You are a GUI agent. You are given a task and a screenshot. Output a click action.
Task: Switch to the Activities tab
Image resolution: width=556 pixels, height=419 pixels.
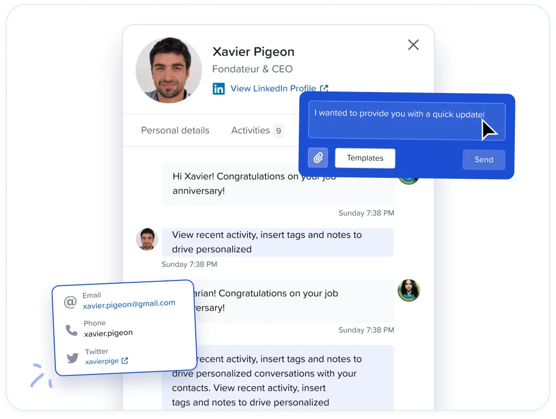point(250,130)
